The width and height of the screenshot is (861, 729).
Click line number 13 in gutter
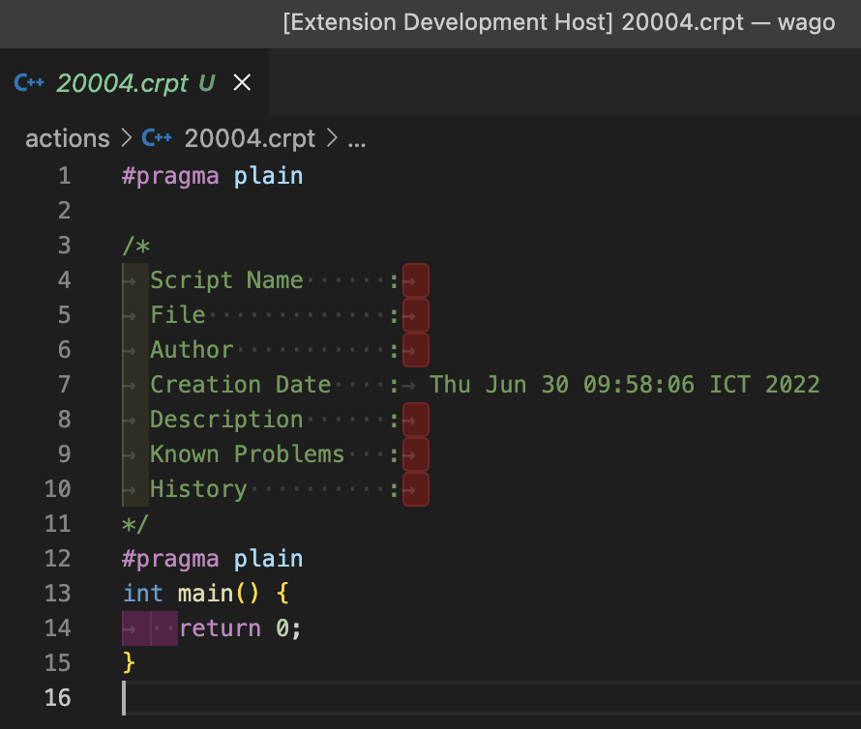tap(58, 593)
